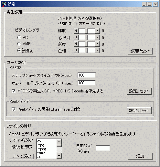Click left arrow of コントラスト slider
This screenshot has height=167, width=160.
76,37
